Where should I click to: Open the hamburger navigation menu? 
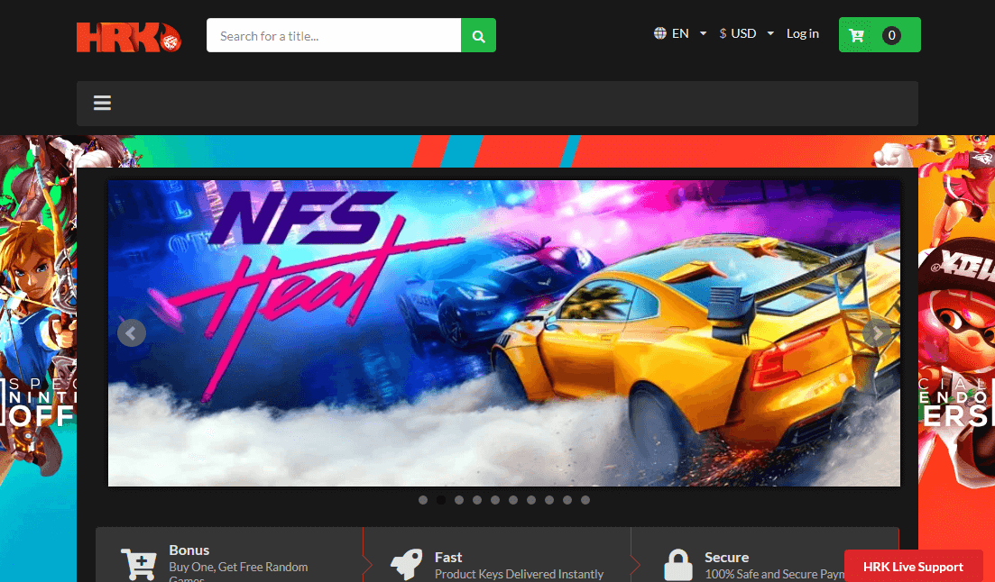102,103
